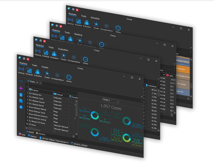
Task: Click the purple plus add icon
Action: 21,88
